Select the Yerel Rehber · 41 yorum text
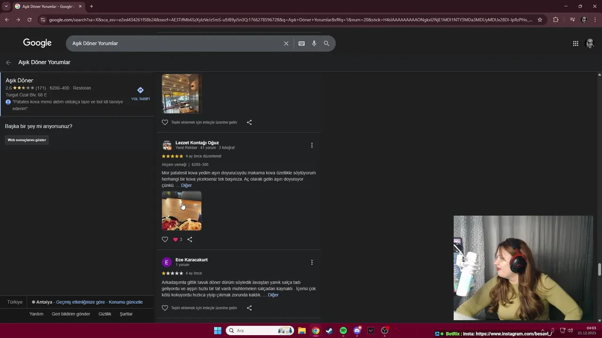This screenshot has width=602, height=338. (196, 148)
